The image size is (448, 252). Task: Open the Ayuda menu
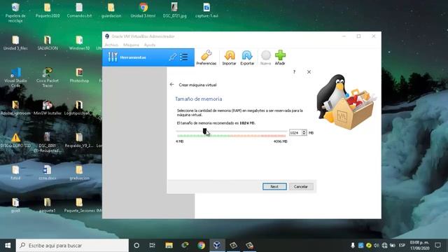tap(150, 45)
